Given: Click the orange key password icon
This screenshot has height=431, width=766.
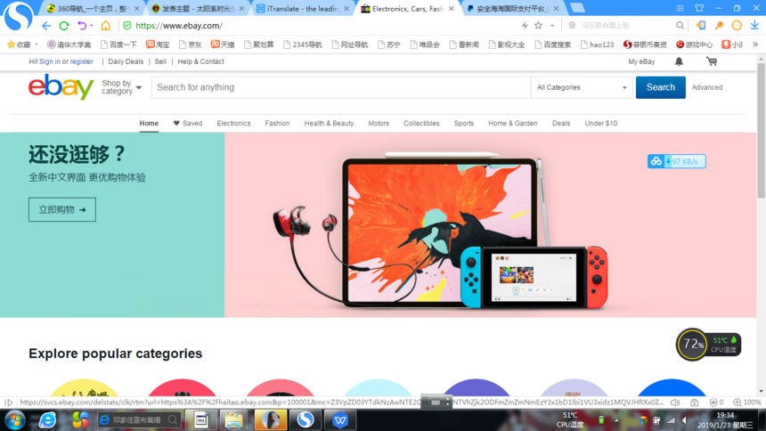Looking at the screenshot, I should 719,26.
